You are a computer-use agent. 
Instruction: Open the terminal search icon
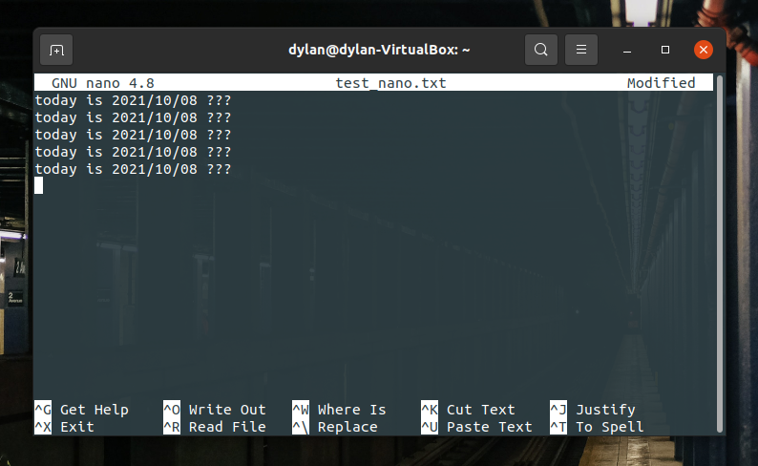pos(541,50)
